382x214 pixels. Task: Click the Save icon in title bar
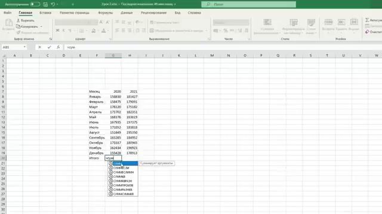(45, 4)
